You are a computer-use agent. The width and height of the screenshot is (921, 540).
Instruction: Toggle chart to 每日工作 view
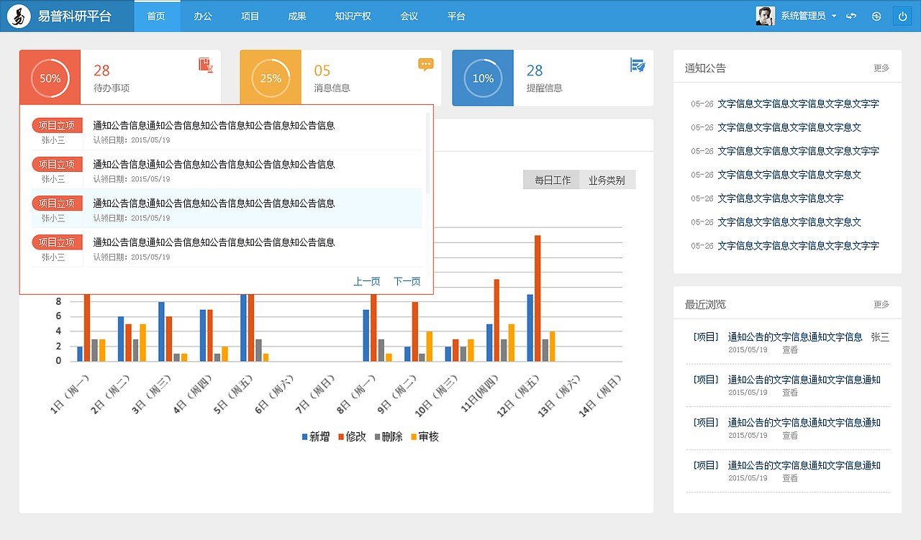[x=552, y=180]
